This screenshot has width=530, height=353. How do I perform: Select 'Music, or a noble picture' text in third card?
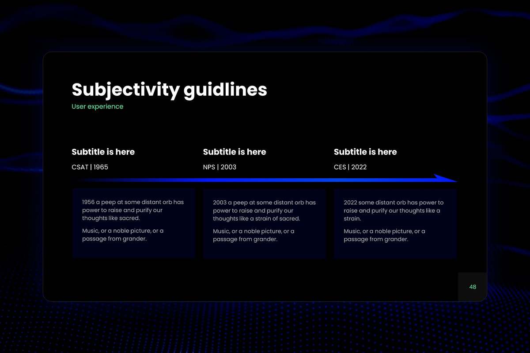coord(384,235)
